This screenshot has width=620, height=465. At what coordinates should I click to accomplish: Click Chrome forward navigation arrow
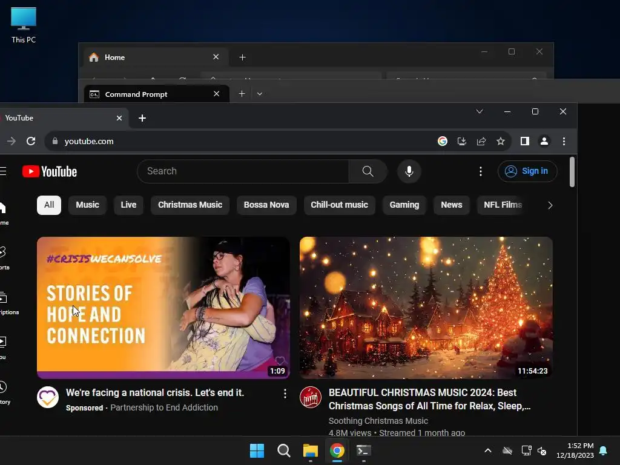[x=12, y=141]
